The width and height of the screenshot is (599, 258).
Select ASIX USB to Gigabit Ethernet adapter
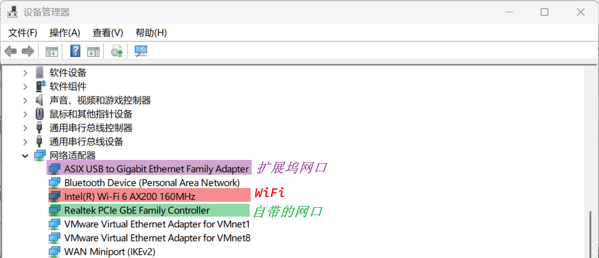coord(156,169)
